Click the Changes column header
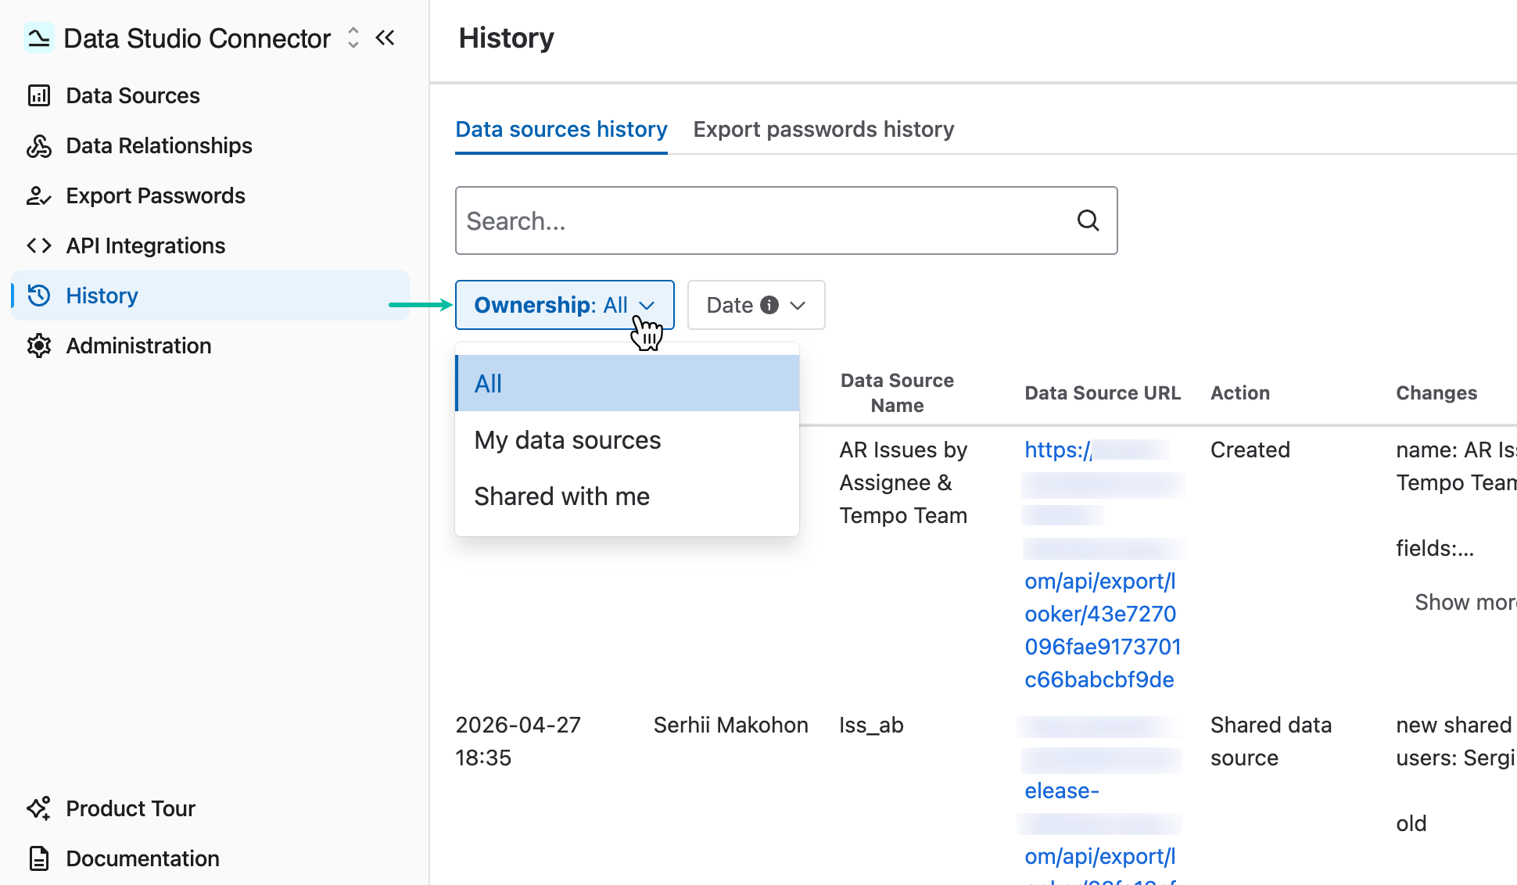1517x885 pixels. click(1436, 392)
